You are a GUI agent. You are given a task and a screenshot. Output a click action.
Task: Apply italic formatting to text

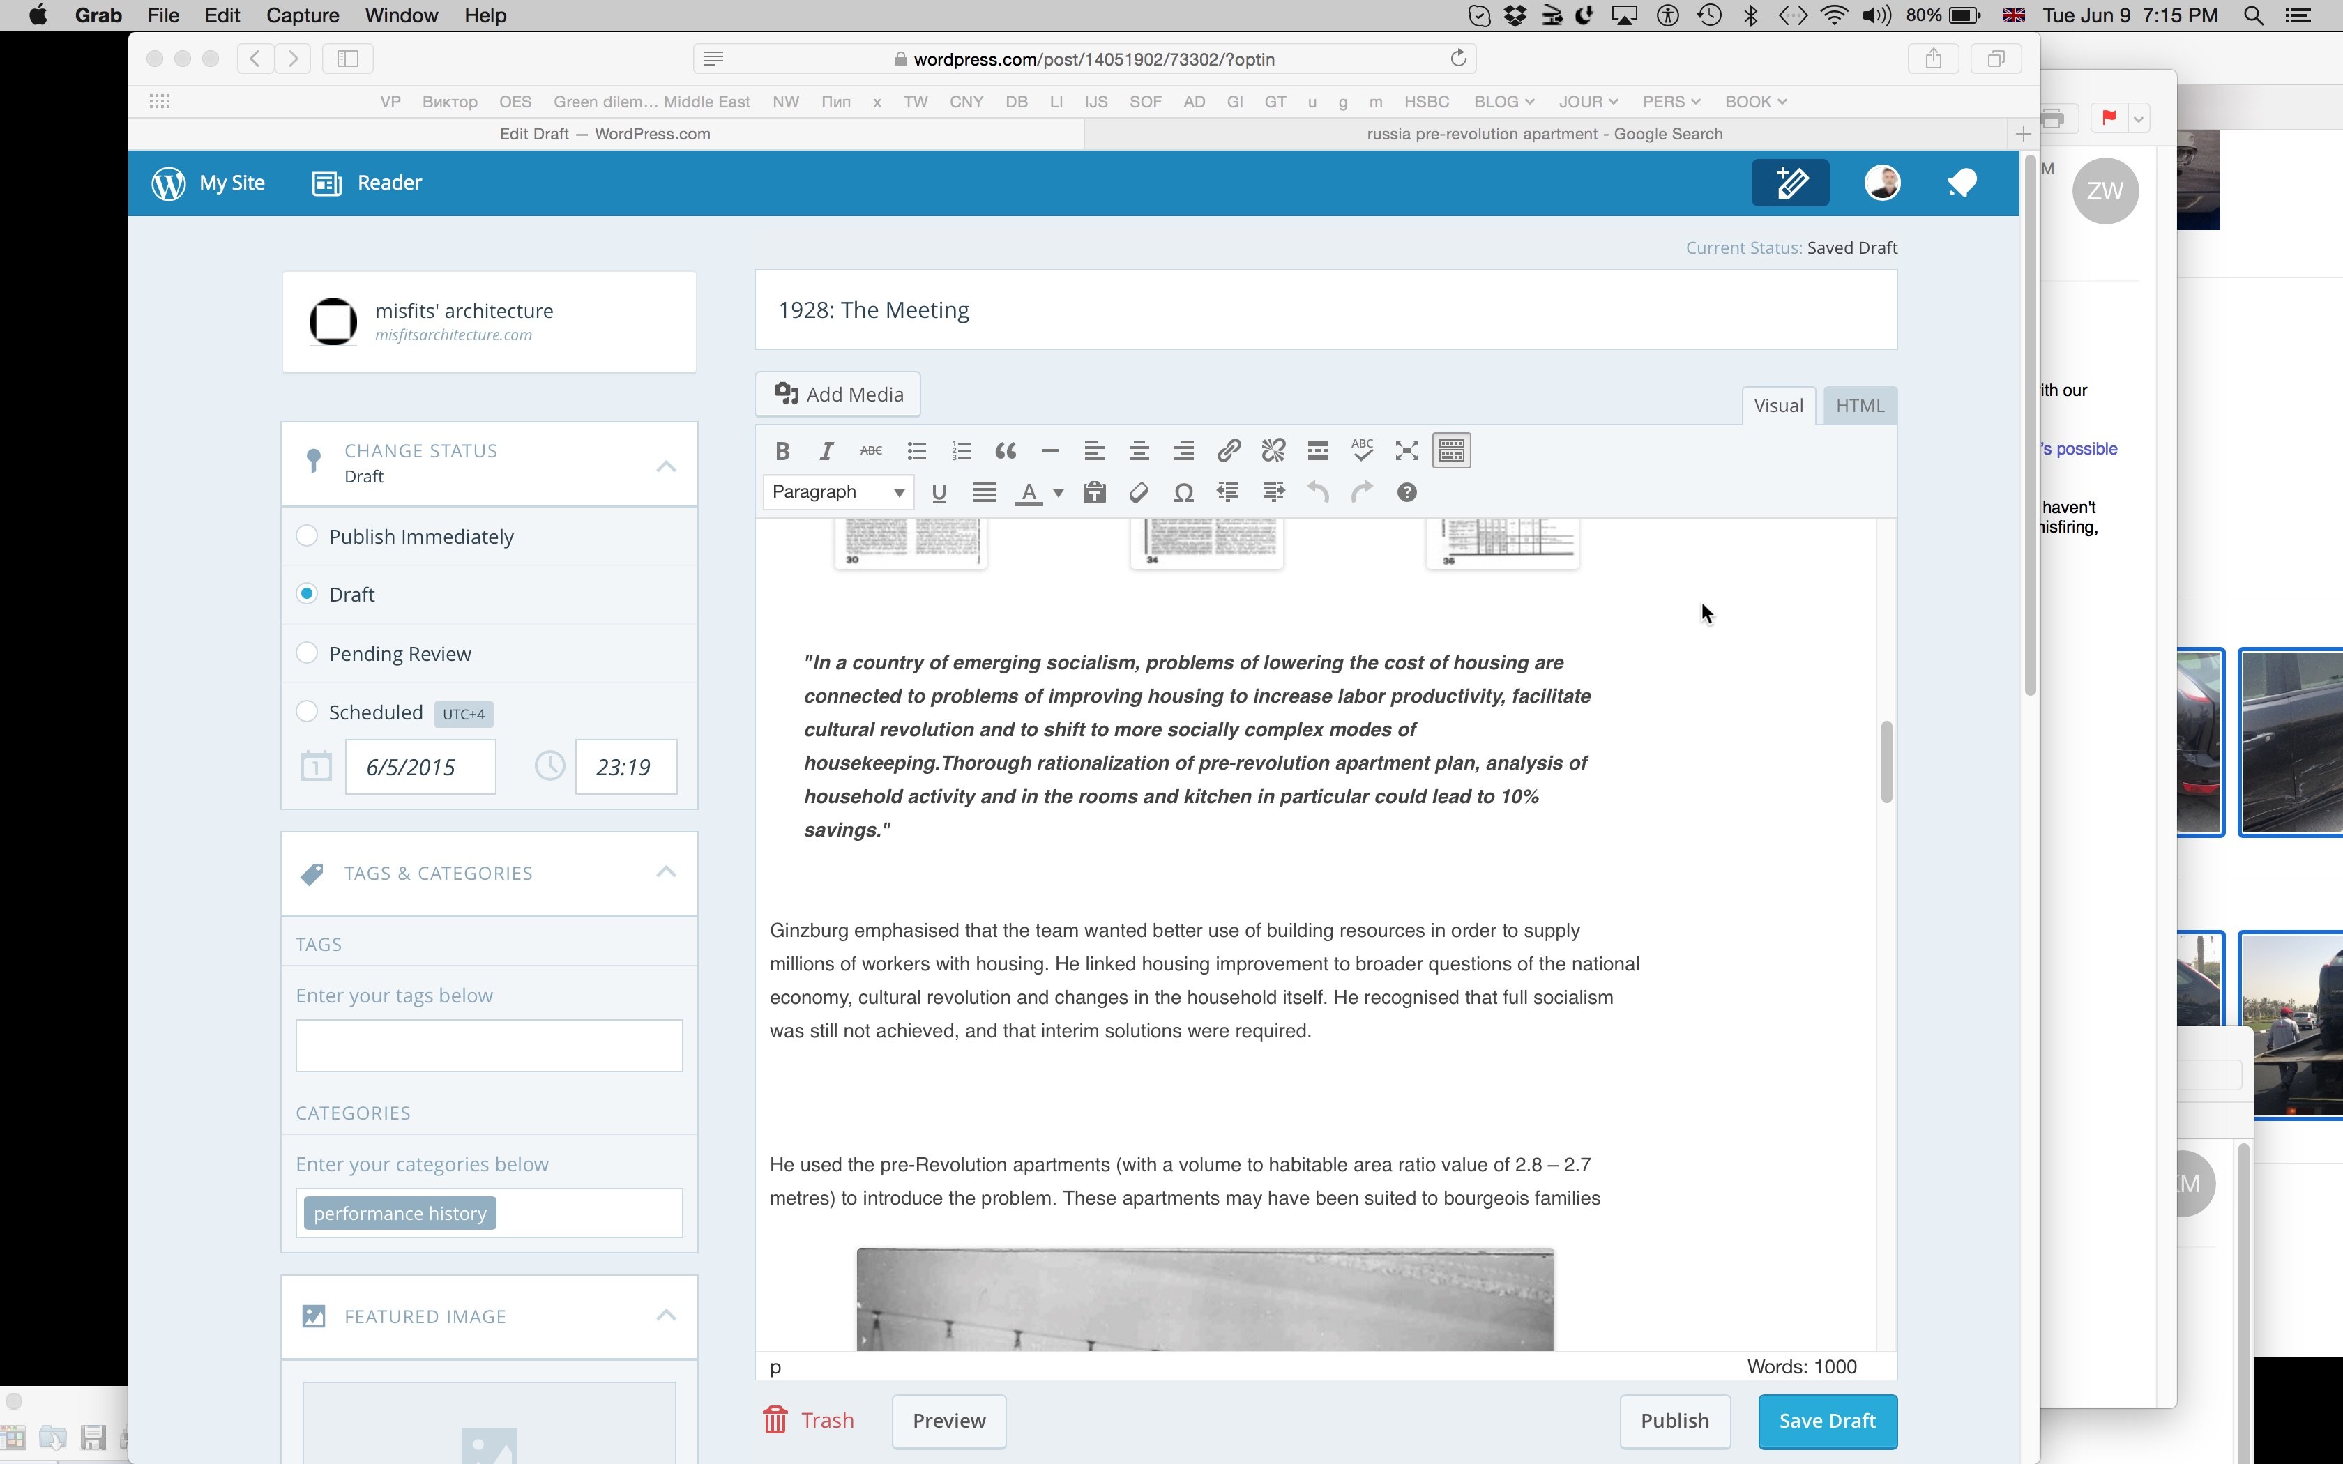[x=826, y=450]
